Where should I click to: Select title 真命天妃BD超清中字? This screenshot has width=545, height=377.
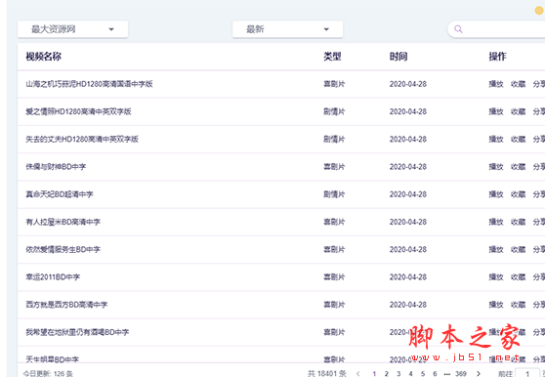point(60,194)
